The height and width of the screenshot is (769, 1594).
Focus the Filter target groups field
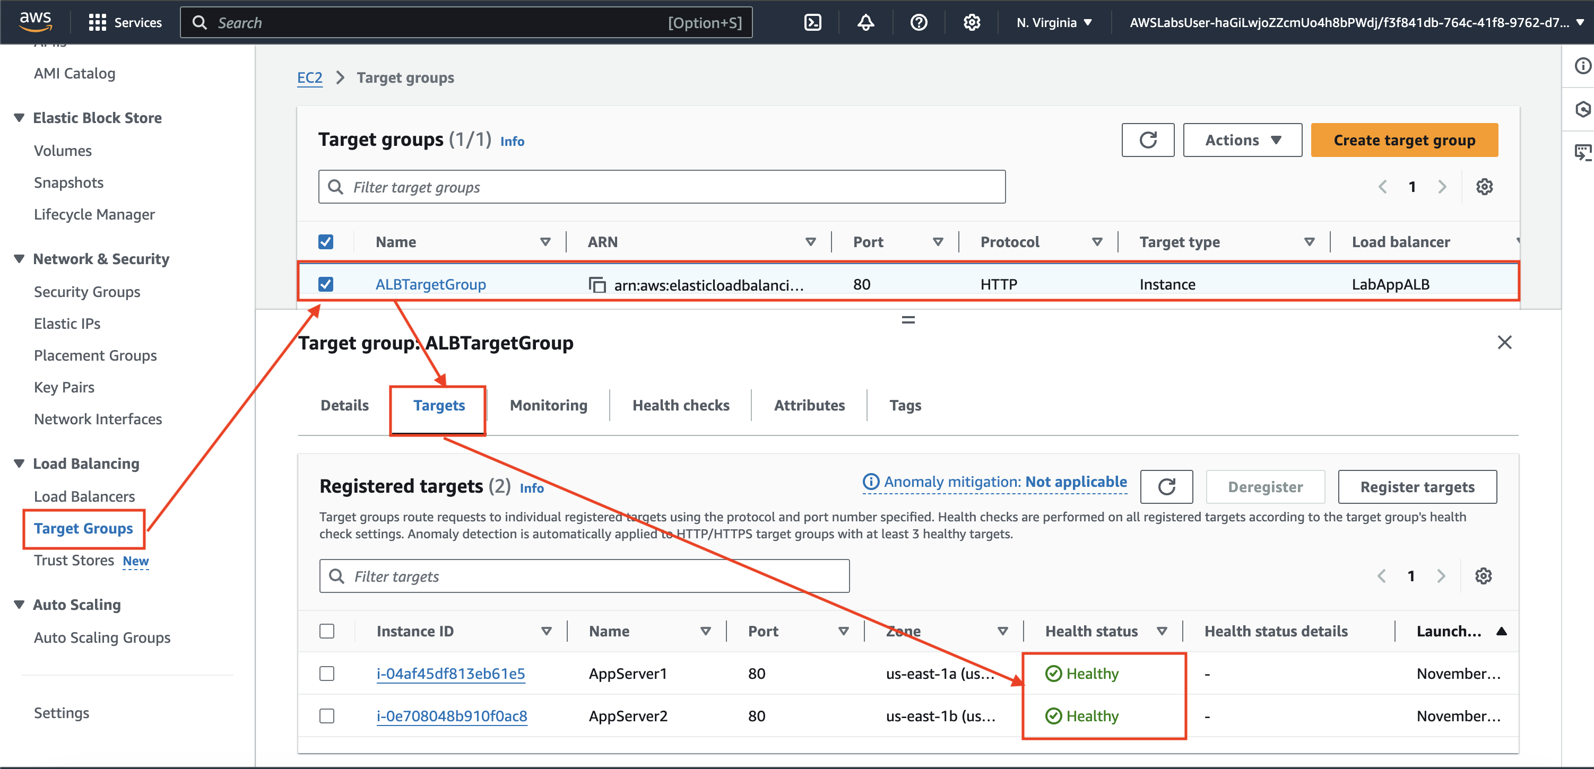click(x=662, y=187)
